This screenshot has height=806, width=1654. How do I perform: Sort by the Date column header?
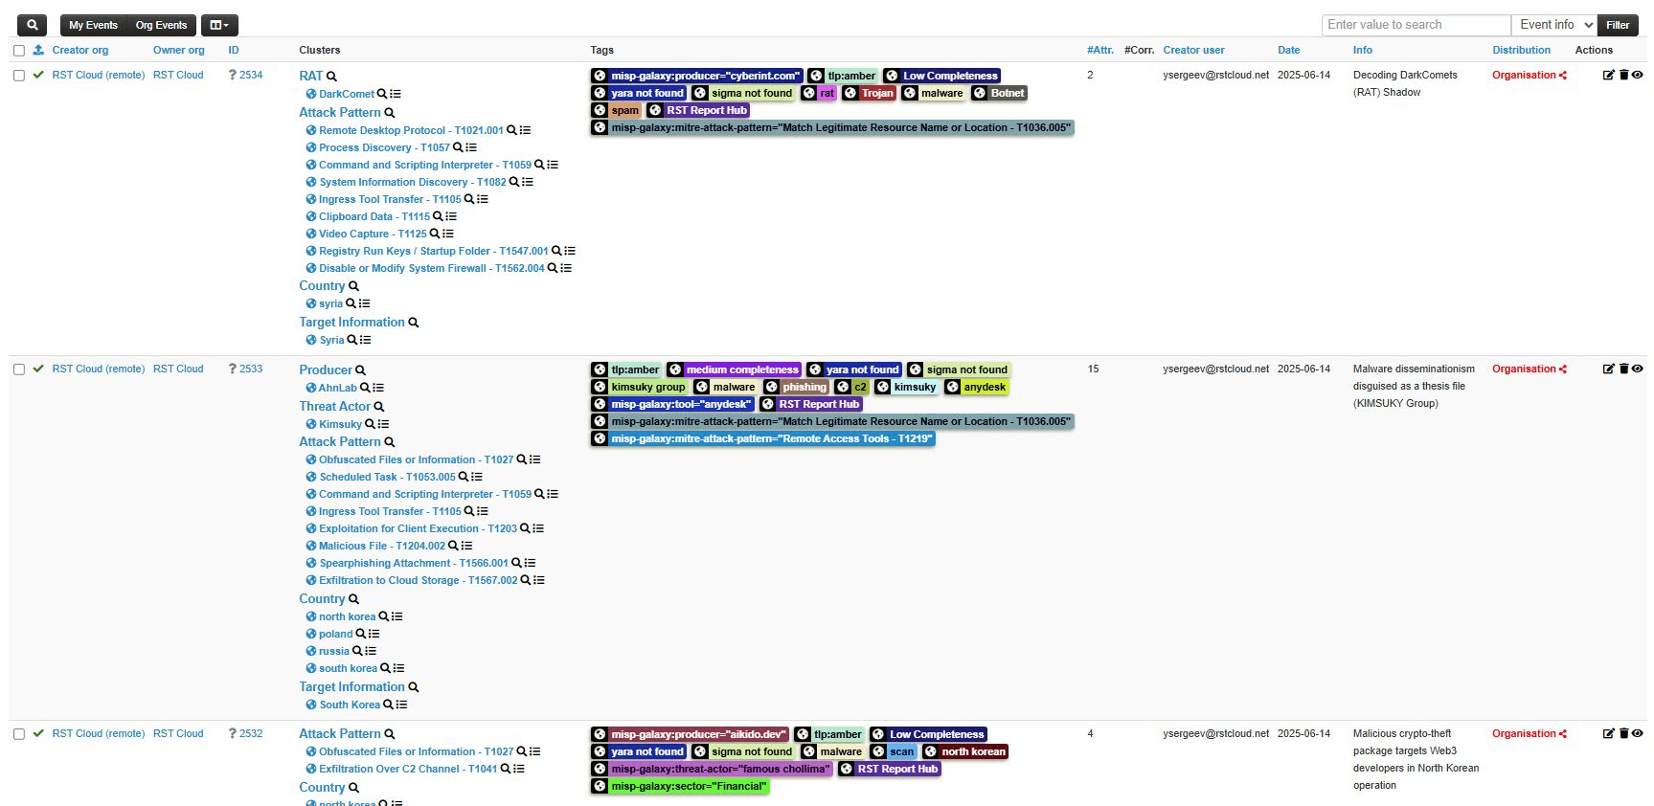click(x=1289, y=50)
